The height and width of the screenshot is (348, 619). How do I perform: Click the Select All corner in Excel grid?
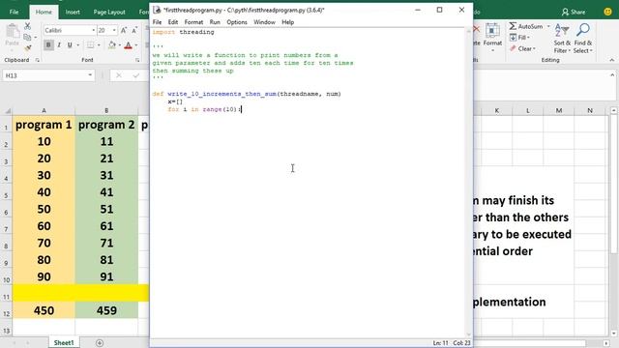tap(7, 111)
